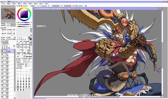
Task: Choose the flat-top brush edge shape
Action: [x=31, y=57]
